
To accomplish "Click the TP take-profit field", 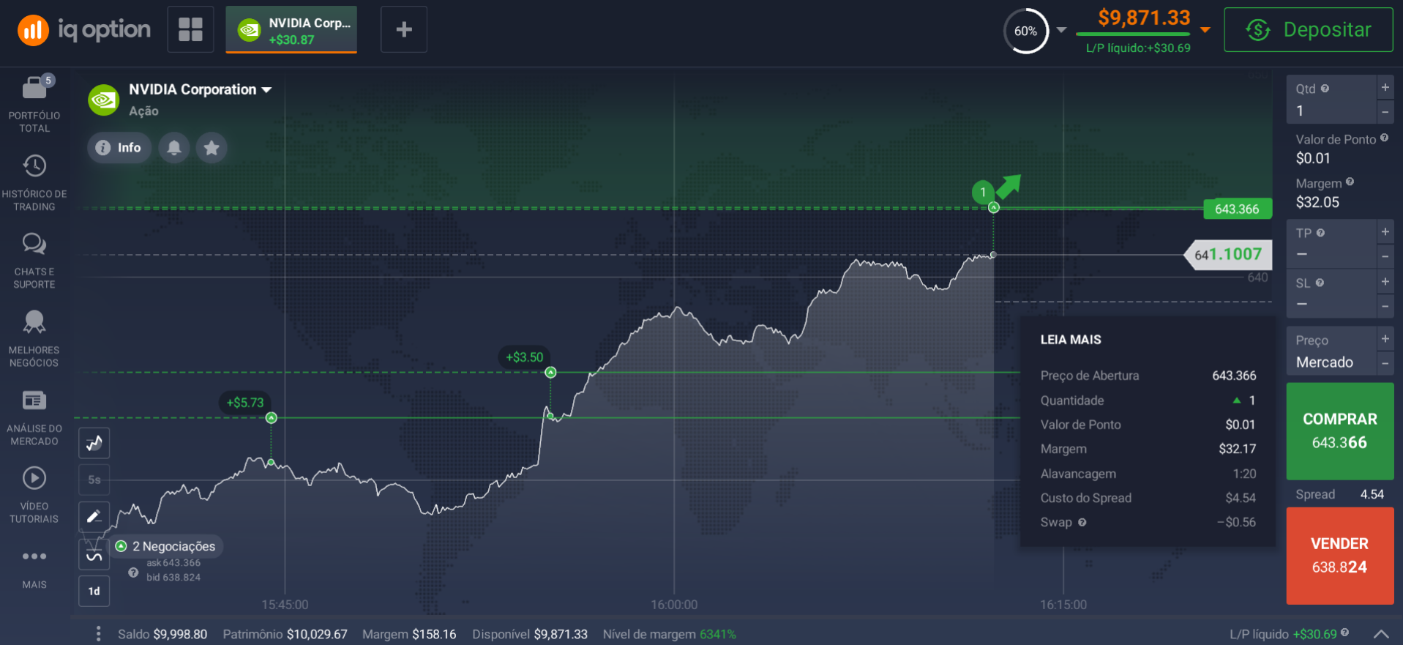I will [1332, 244].
